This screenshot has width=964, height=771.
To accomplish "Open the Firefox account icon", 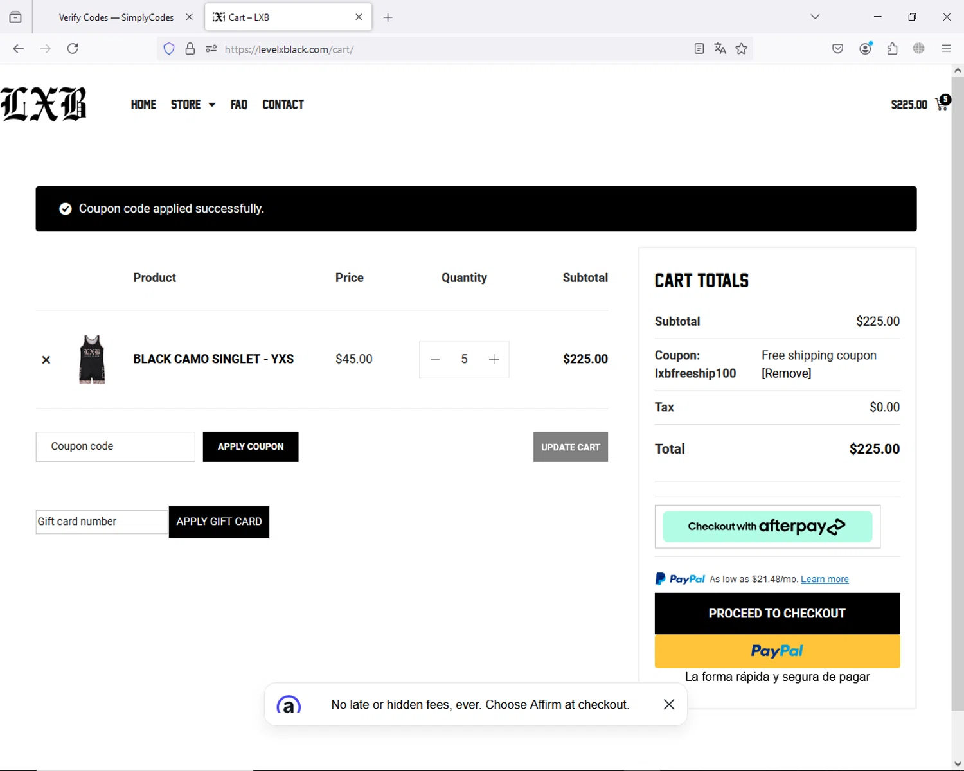I will point(866,49).
